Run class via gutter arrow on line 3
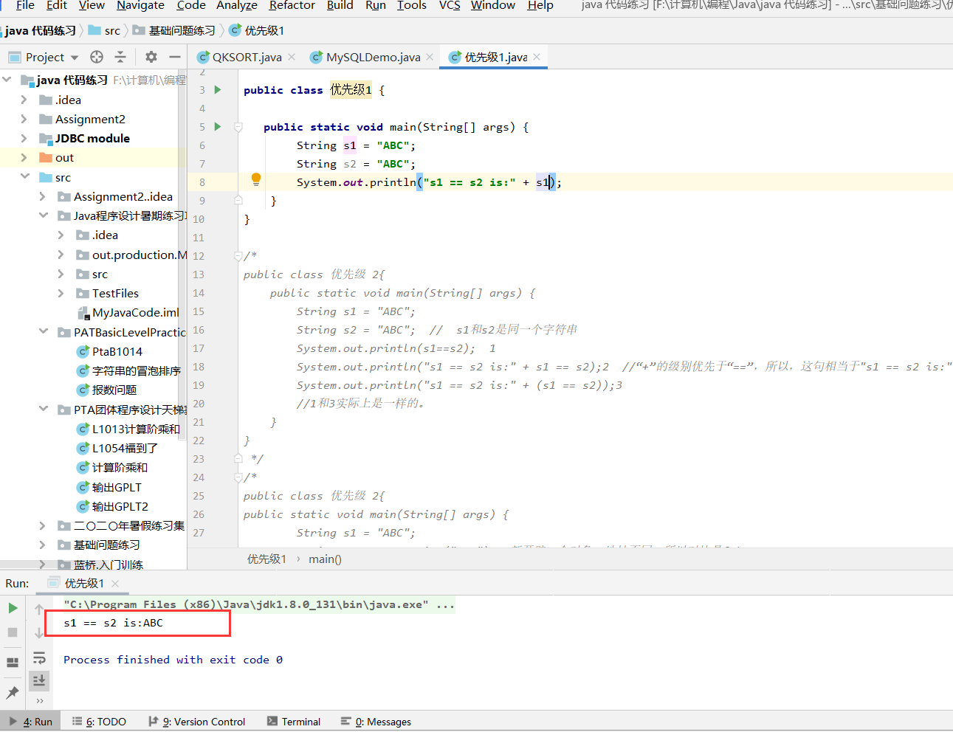This screenshot has height=732, width=953. (218, 89)
